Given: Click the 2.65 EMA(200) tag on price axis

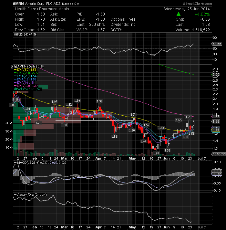Looking at the screenshot, I should [216, 75].
